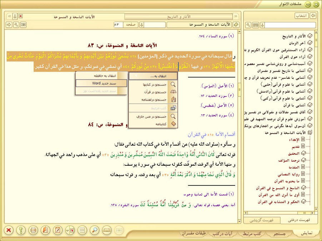322x241 pixels.
Task: Select انتقال به حافظه in the submenu
Action: coord(101,76)
